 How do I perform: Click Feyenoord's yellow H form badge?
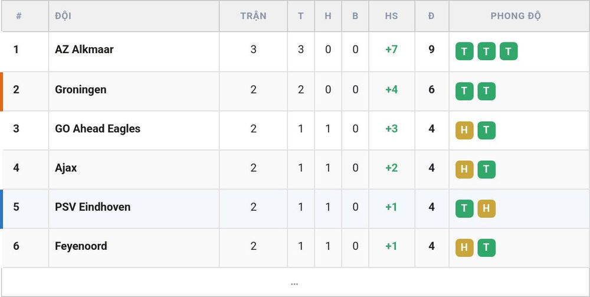tap(464, 247)
